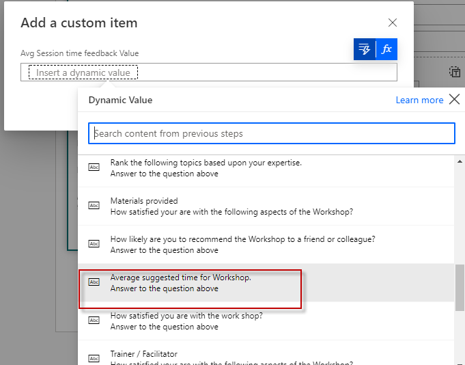Viewport: 465px width, 365px height.
Task: Select 'Rank the following topics' dynamic value
Action: (x=206, y=168)
